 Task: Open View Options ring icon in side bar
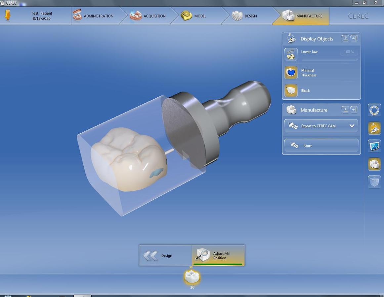pos(374,110)
